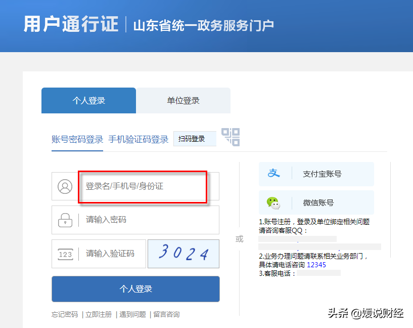Click the Alipay logo icon
Image resolution: width=413 pixels, height=328 pixels.
(274, 173)
